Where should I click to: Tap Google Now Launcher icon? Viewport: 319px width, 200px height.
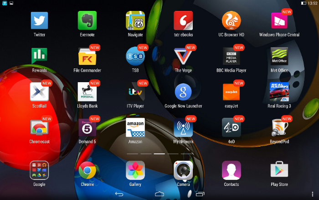click(x=183, y=92)
